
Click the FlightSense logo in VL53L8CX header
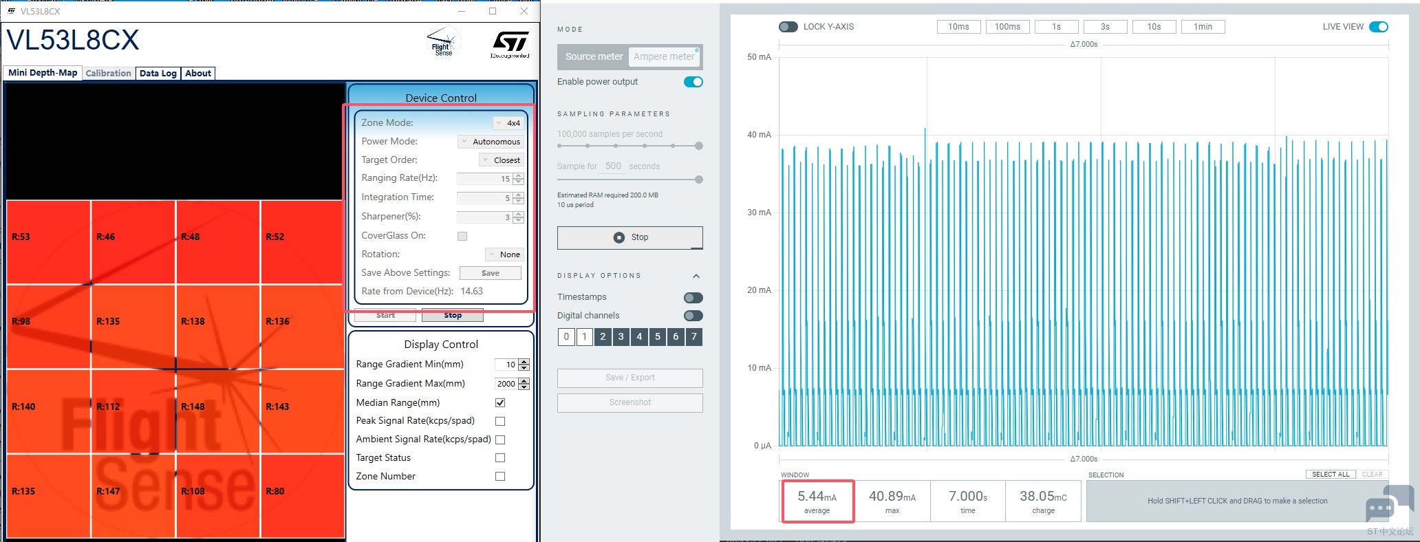(442, 42)
